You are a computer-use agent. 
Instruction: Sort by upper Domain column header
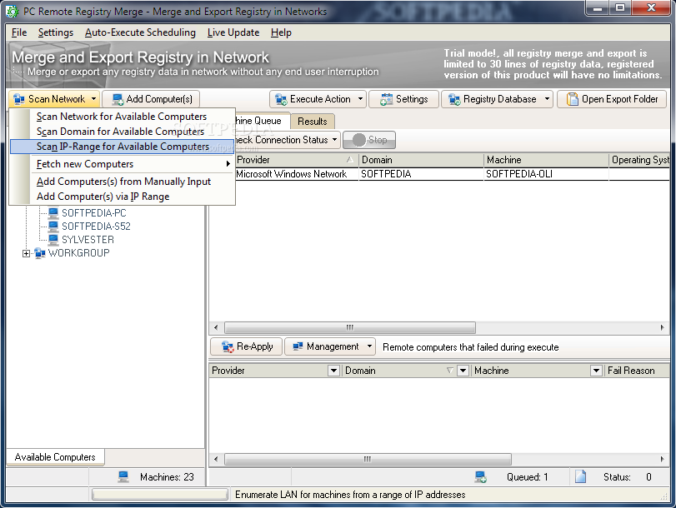coord(421,160)
